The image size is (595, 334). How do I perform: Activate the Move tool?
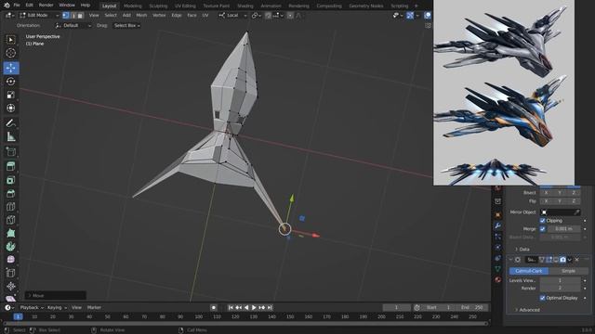[x=11, y=68]
